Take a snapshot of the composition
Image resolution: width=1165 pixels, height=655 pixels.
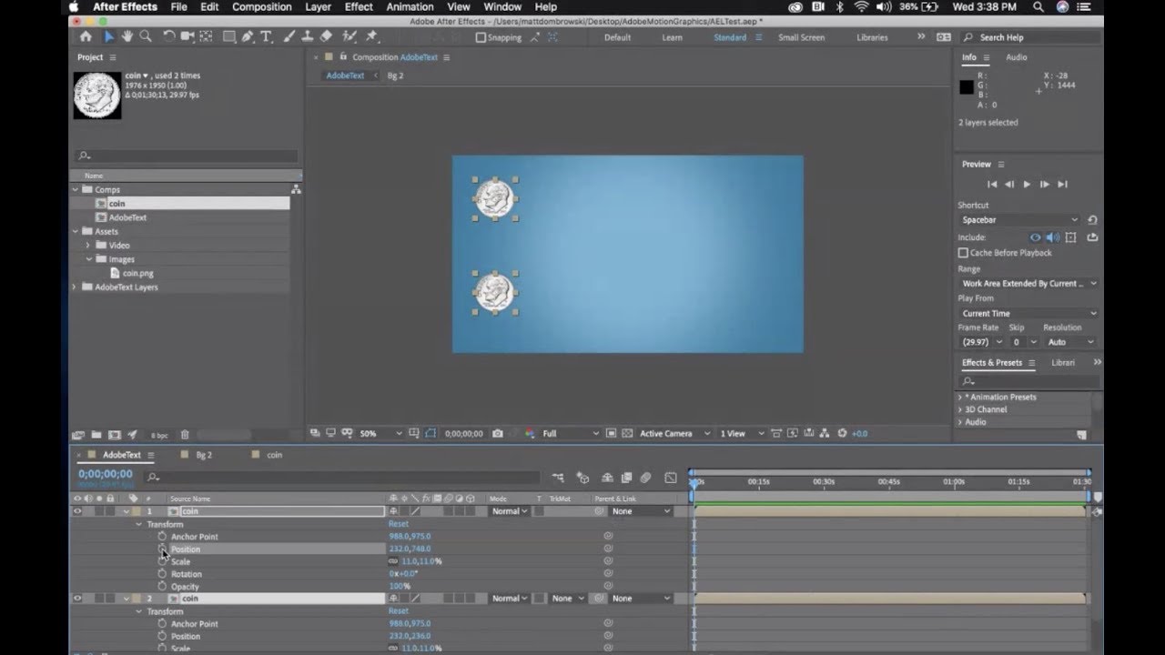coord(496,434)
